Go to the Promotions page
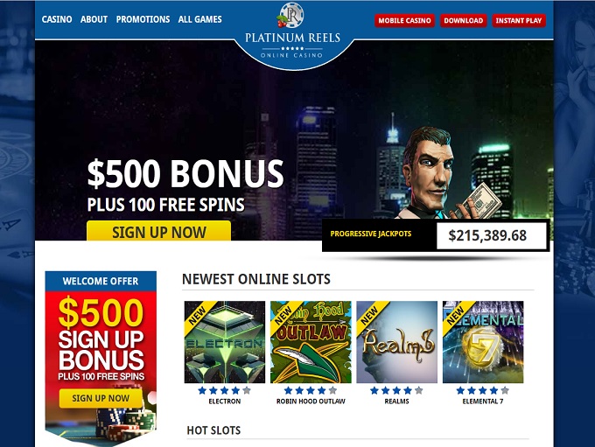The width and height of the screenshot is (595, 447). (x=143, y=19)
